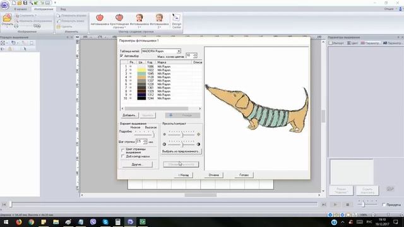404x227 pixels.
Task: Click the New file icon in quick access toolbar
Action: (x=14, y=3)
